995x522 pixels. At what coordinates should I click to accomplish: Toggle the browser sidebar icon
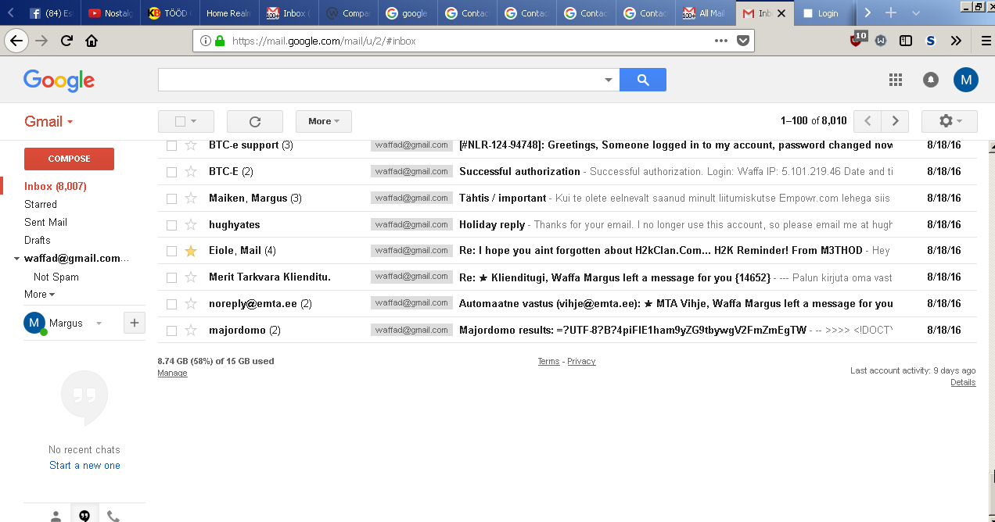(906, 41)
